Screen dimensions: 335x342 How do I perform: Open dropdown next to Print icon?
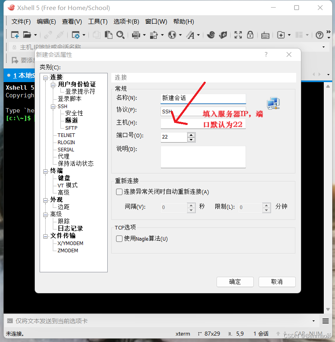coord(144,35)
